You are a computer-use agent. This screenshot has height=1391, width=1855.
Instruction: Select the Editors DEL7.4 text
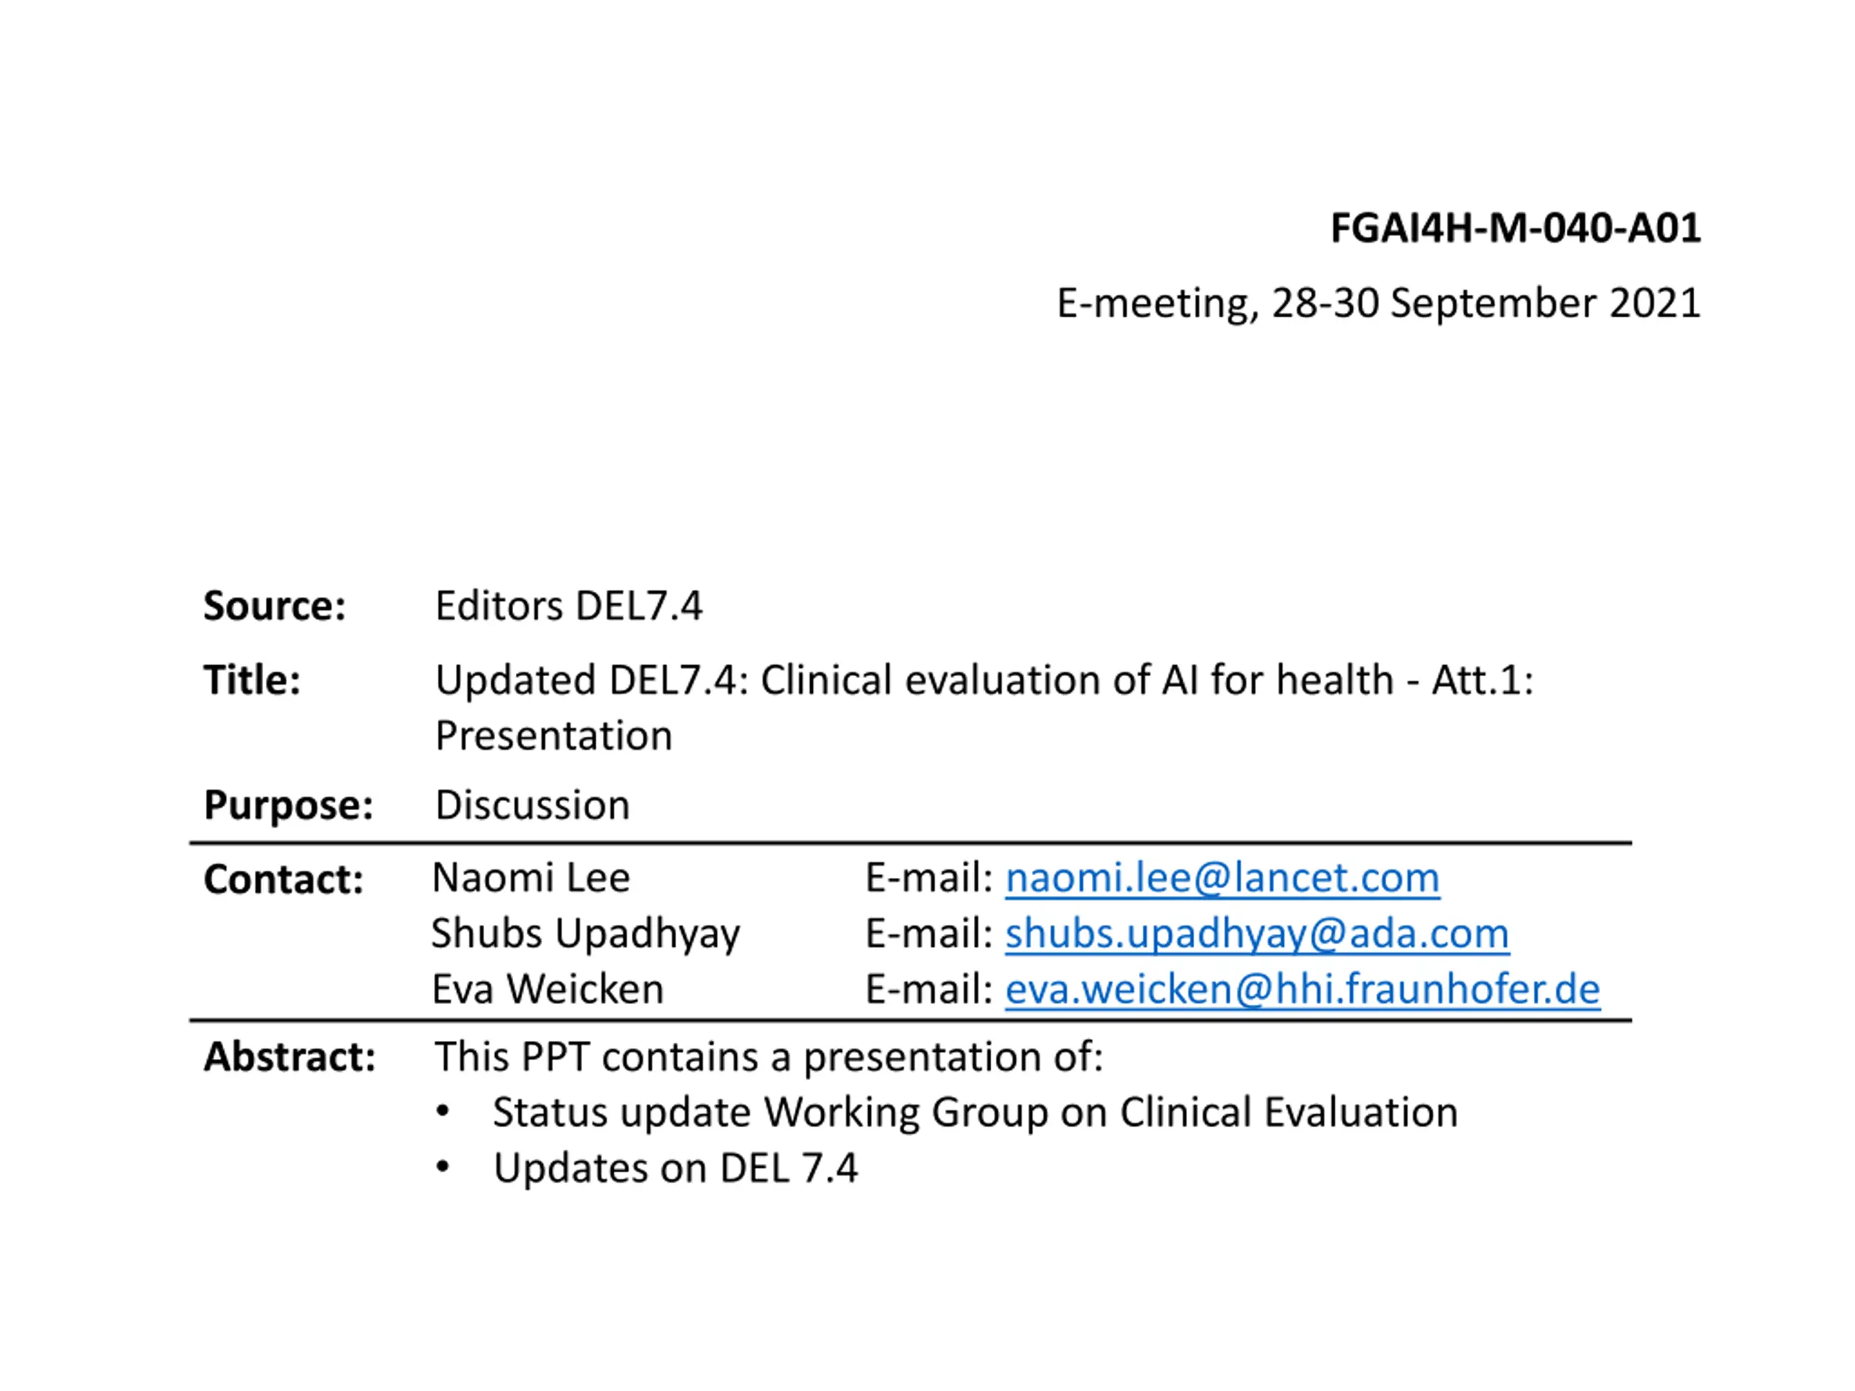click(x=569, y=606)
